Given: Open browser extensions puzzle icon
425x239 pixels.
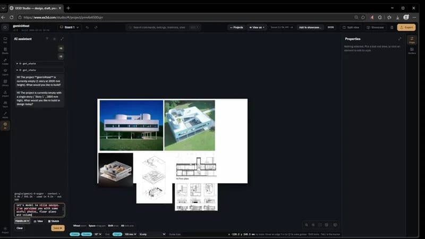Looking at the screenshot, I should click(x=389, y=18).
